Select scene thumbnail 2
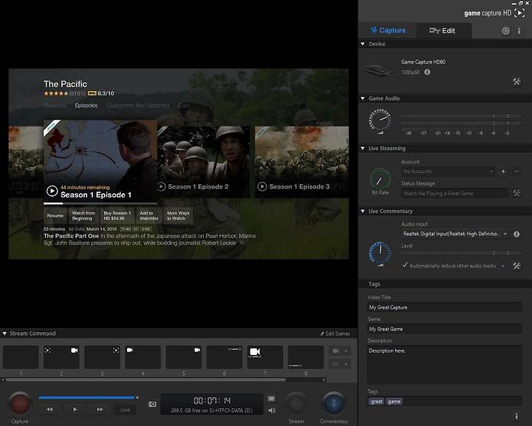The width and height of the screenshot is (532, 426). (61, 357)
